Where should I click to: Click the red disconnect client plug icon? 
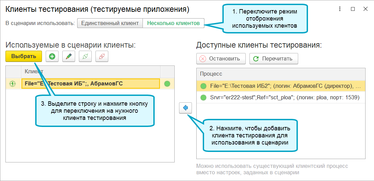tap(102, 56)
